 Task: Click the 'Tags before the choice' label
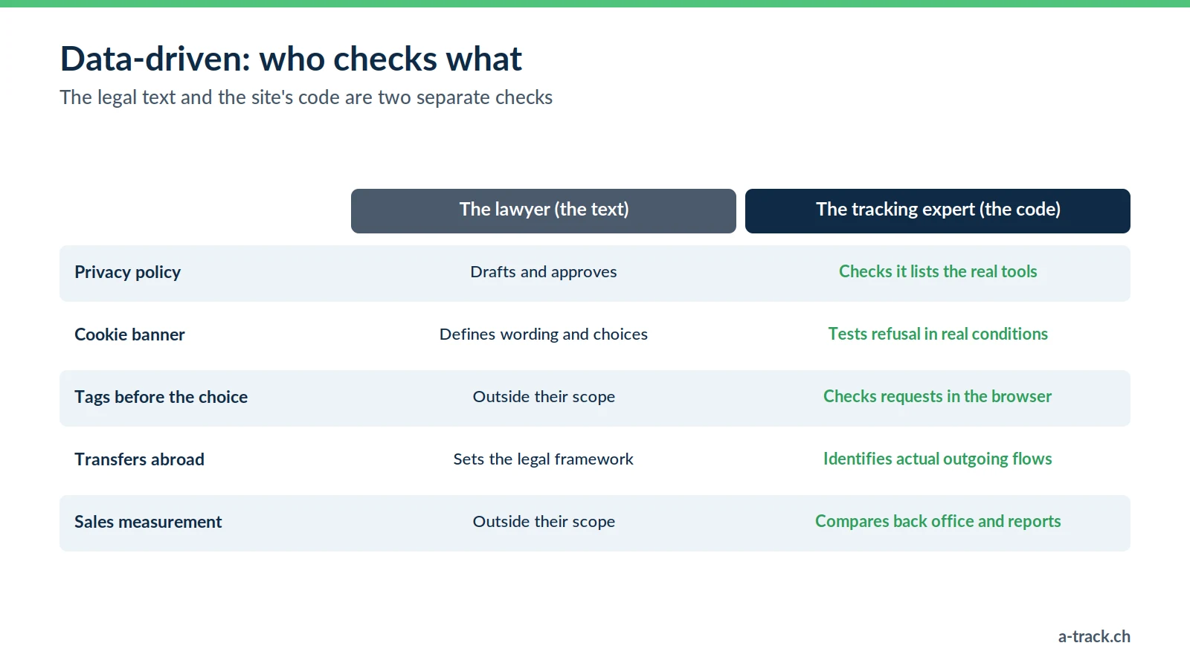pos(161,397)
